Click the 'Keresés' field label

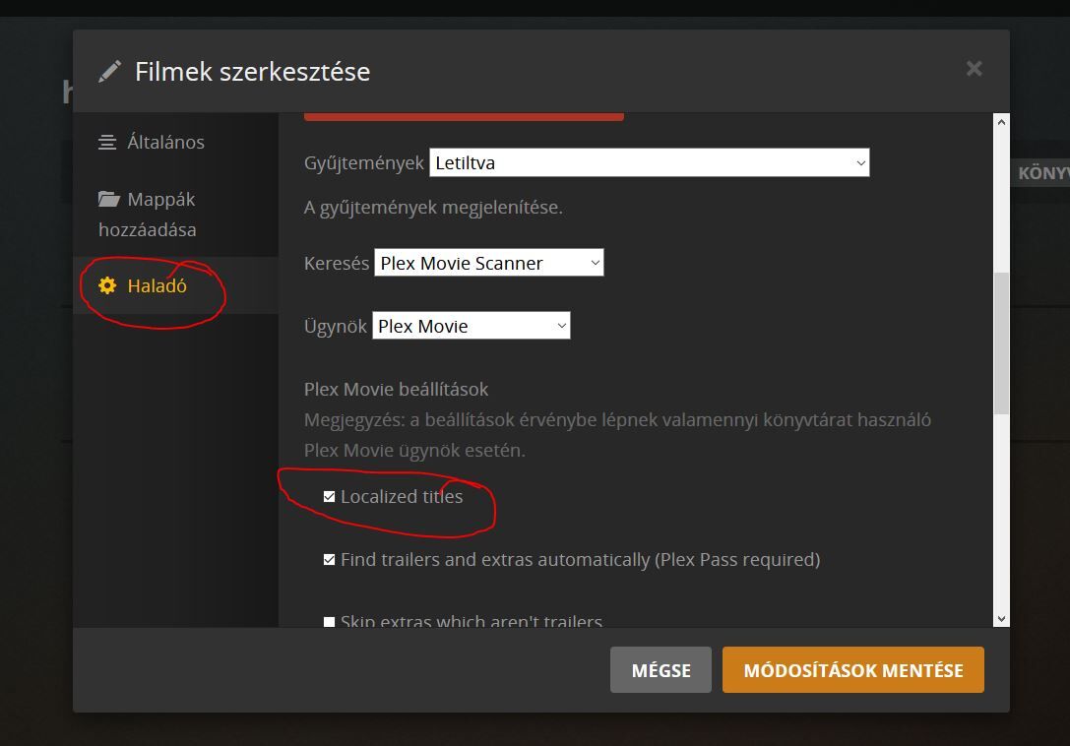(x=337, y=263)
